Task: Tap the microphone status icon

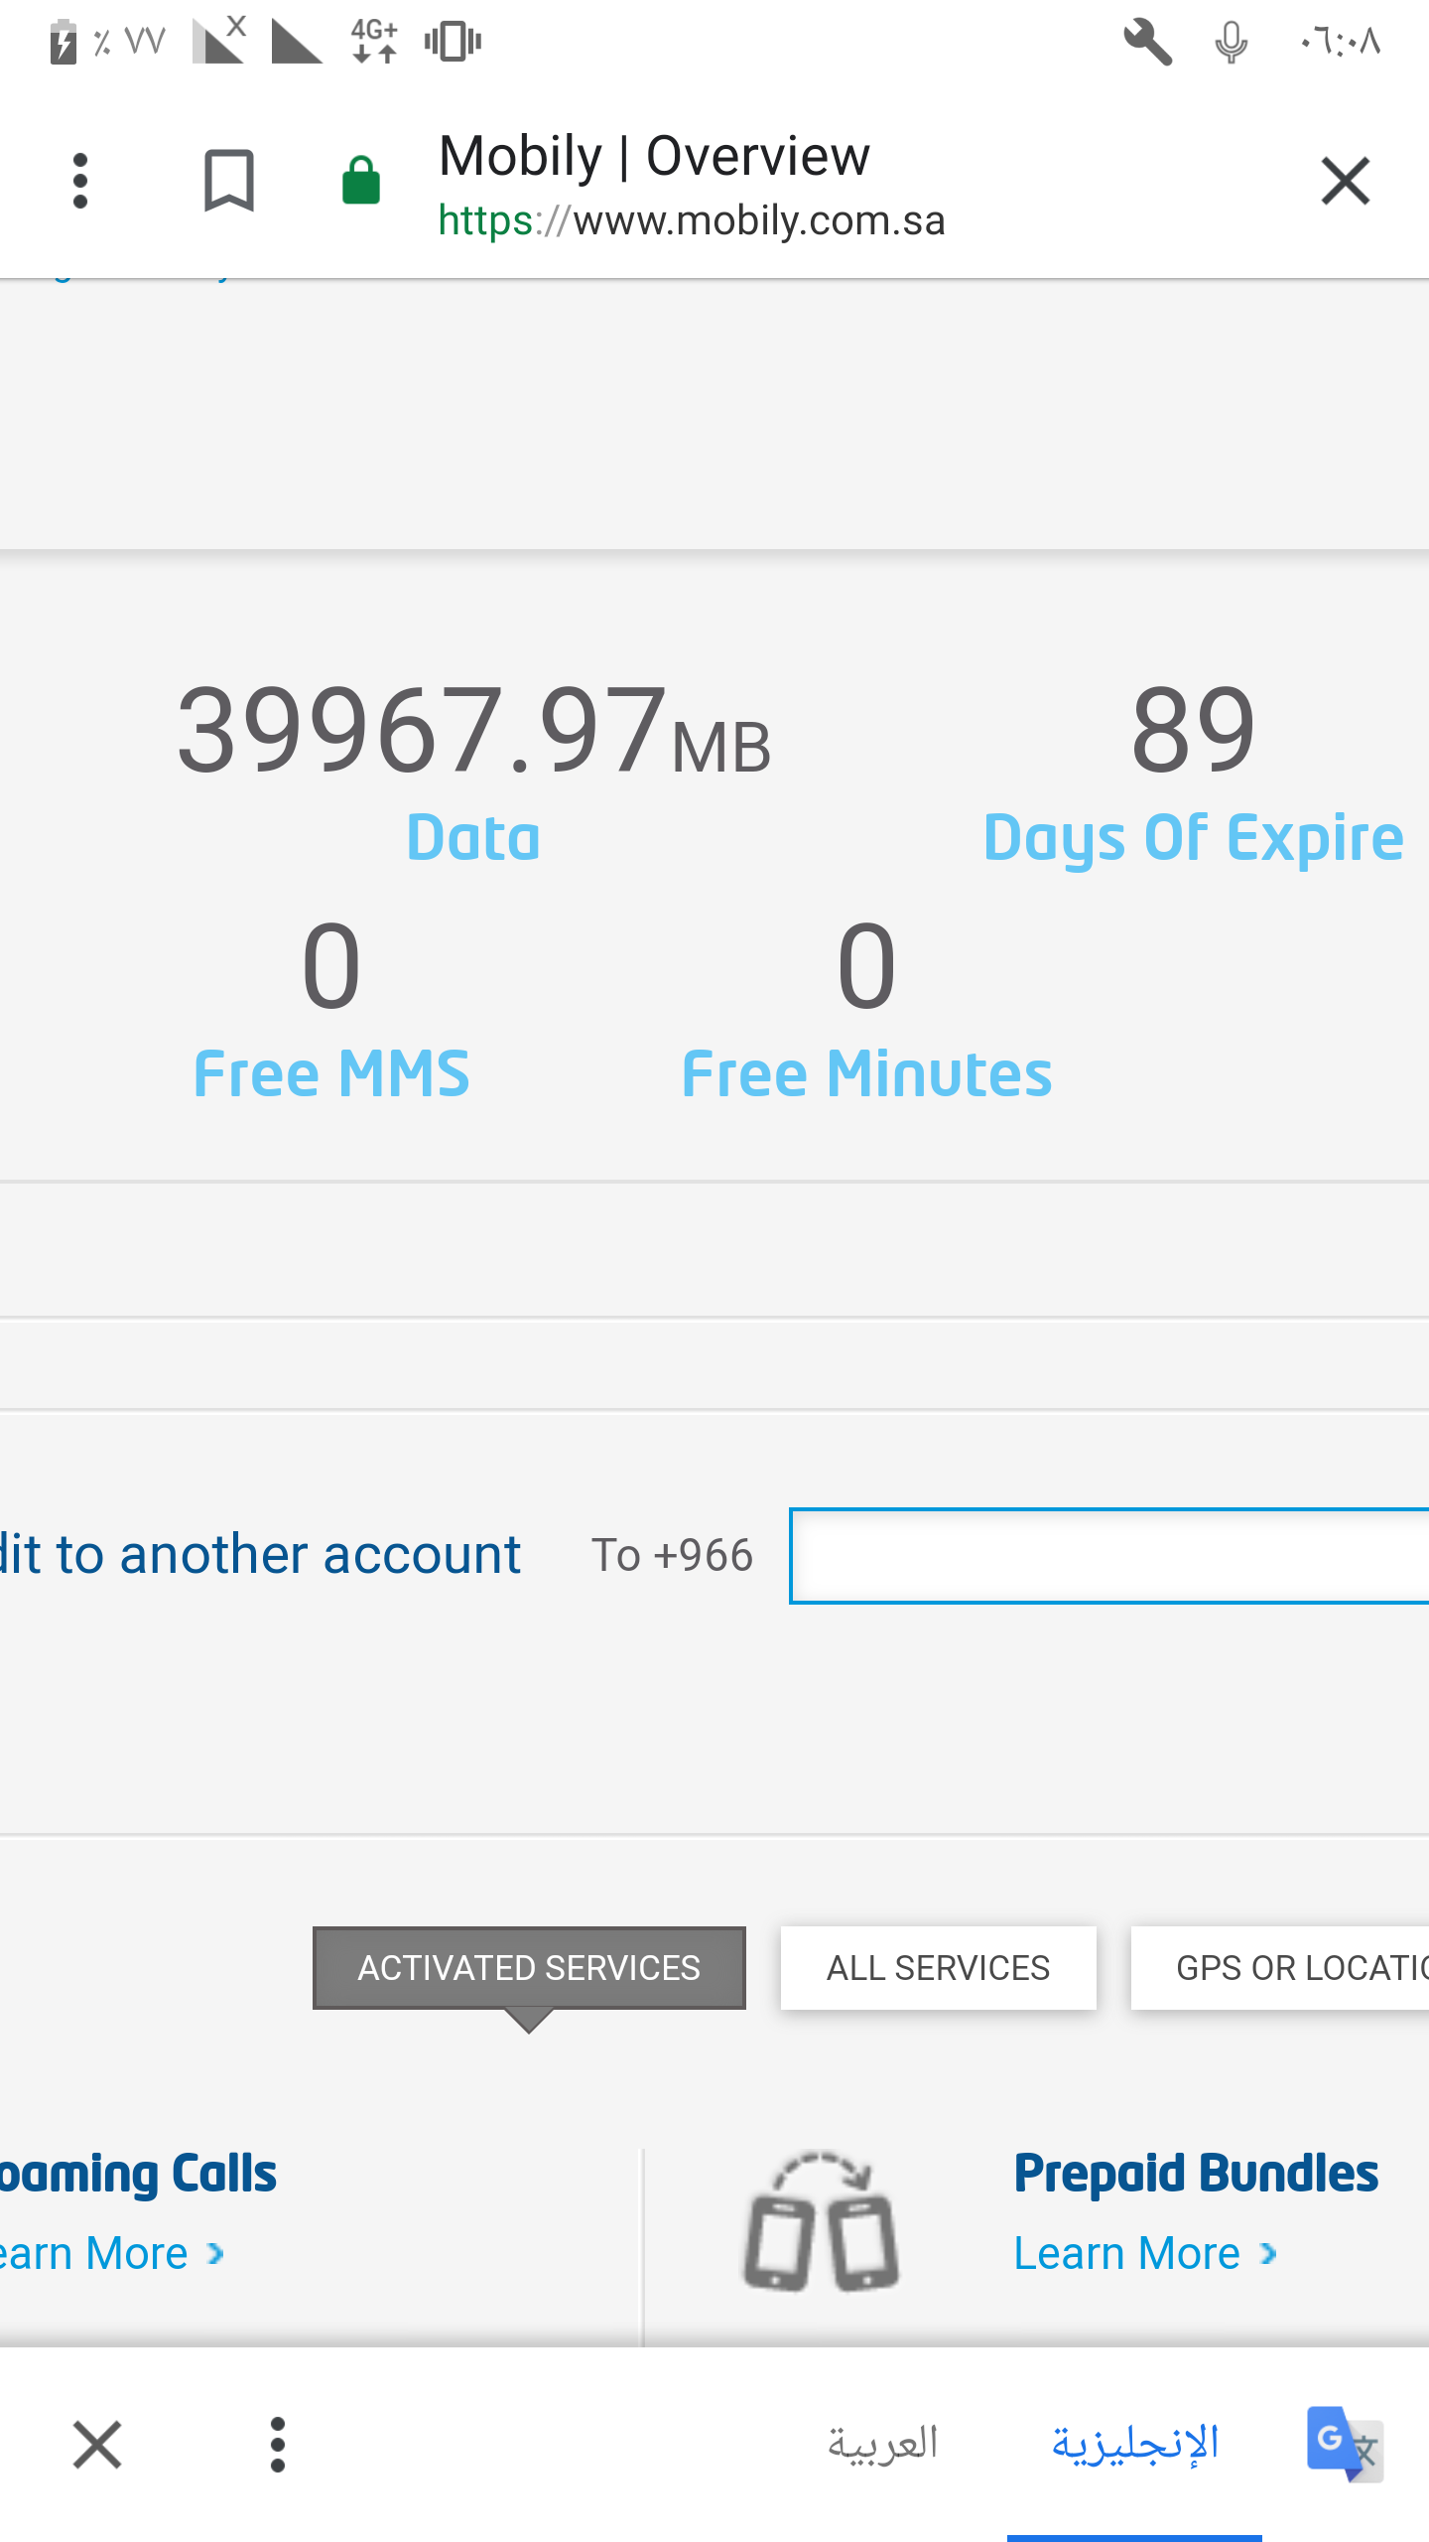Action: 1231,42
